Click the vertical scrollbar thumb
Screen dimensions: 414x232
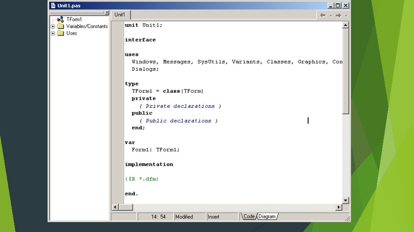point(345,71)
